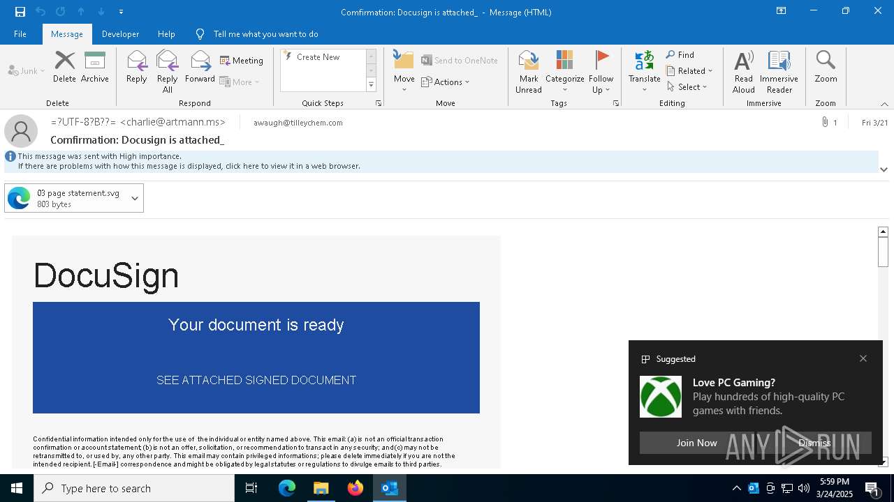Viewport: 894px width, 502px height.
Task: Switch to the Developer tab
Action: tap(120, 34)
